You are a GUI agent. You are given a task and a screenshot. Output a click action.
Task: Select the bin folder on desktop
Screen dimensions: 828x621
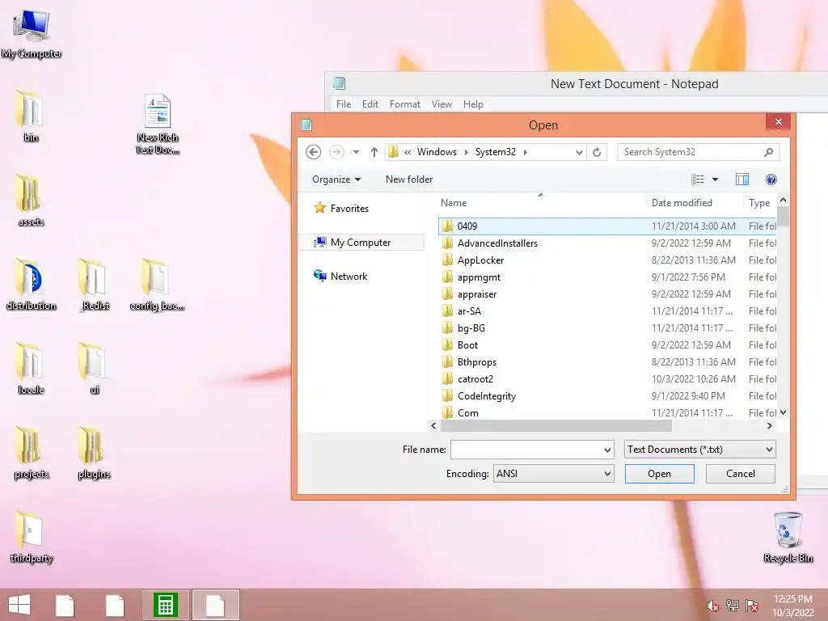click(x=30, y=116)
